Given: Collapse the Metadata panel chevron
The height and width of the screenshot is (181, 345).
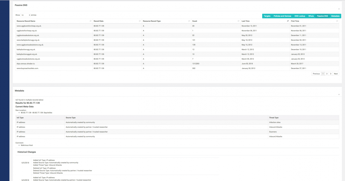Looking at the screenshot, I should click(x=339, y=94).
